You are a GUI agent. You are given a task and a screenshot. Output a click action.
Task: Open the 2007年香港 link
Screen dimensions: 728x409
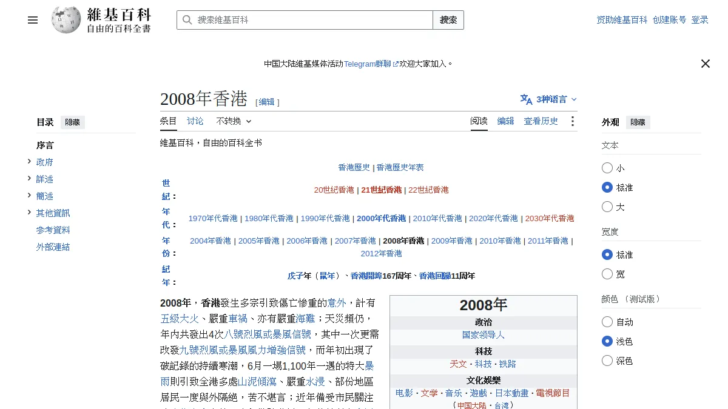pyautogui.click(x=356, y=241)
